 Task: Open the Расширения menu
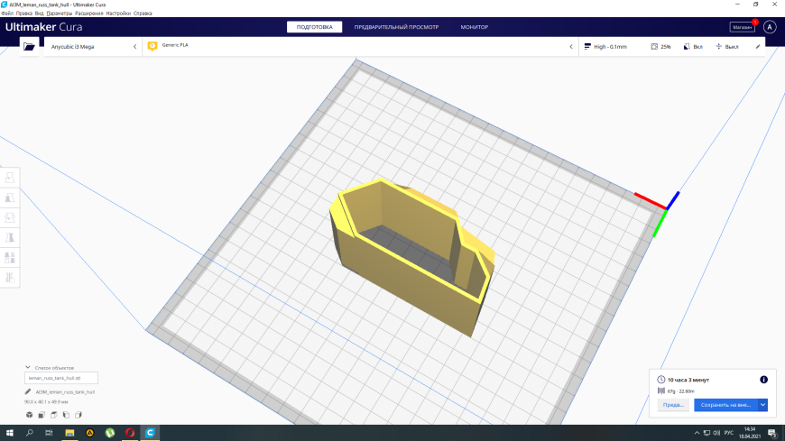pyautogui.click(x=88, y=14)
